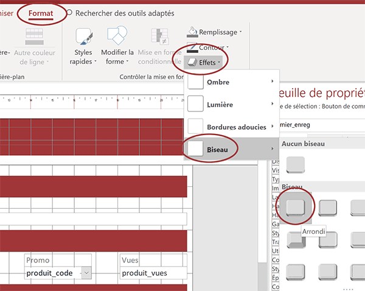Image resolution: width=365 pixels, height=291 pixels.
Task: Click the Lumière preview square icon
Action: pyautogui.click(x=195, y=104)
